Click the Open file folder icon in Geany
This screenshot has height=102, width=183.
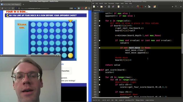coord(102,7)
